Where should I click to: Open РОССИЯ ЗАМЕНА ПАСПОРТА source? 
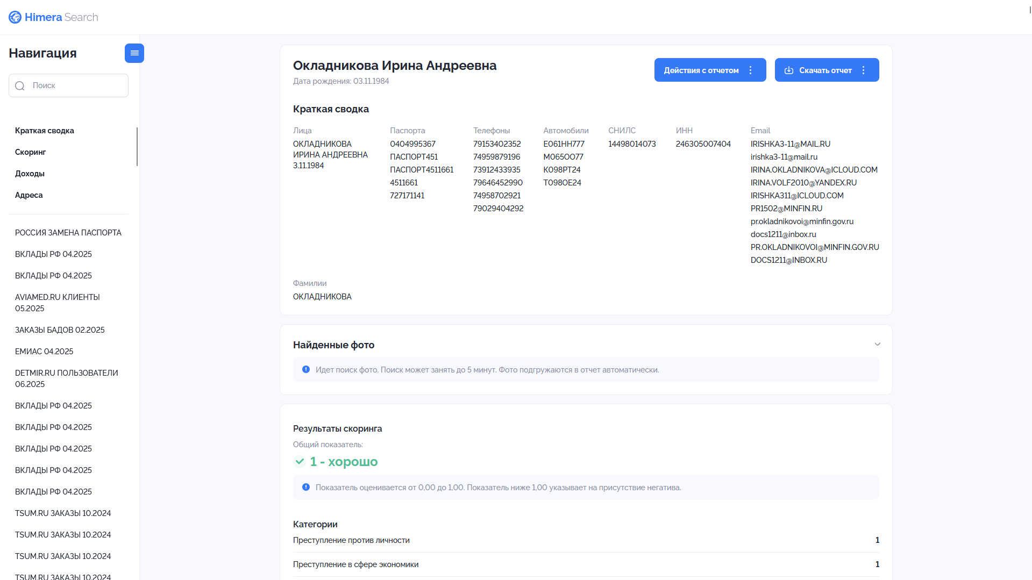tap(68, 233)
